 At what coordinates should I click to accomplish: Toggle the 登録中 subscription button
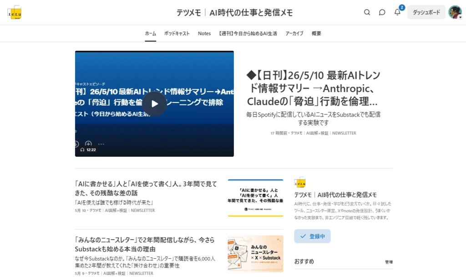pos(312,236)
